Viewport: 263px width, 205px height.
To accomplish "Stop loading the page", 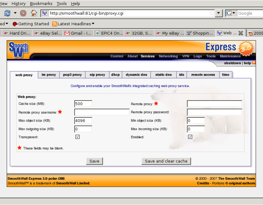I will click(23, 13).
